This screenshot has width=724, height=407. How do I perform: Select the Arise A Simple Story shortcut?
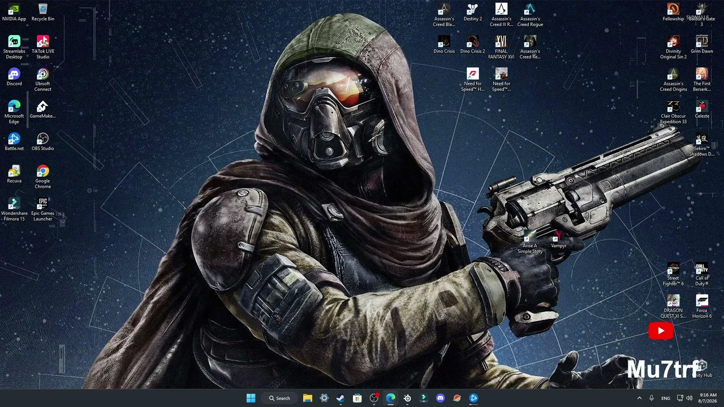[x=530, y=243]
